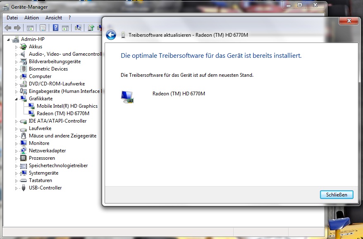Click the Bildverarbeitungsgeräte camera icon
This screenshot has height=239, width=363.
[24, 62]
